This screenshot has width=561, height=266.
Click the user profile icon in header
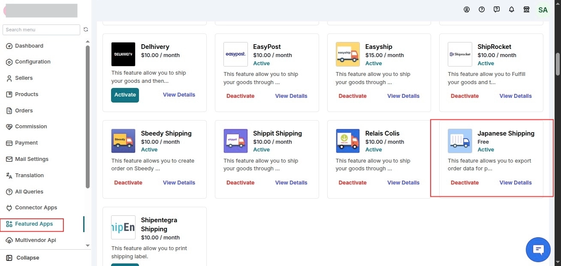(x=467, y=9)
